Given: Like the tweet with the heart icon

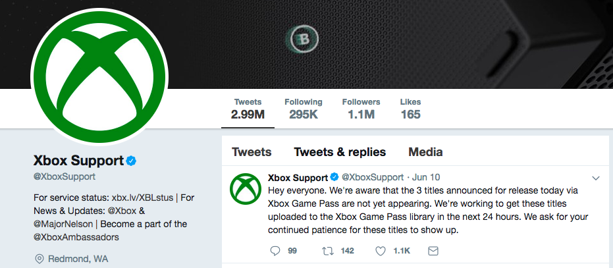Looking at the screenshot, I should 381,251.
